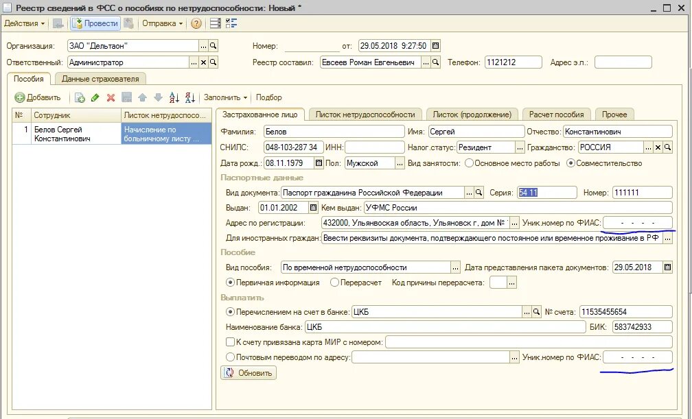Open Код причины перерасчета selection button
This screenshot has height=419, width=692.
(x=511, y=283)
